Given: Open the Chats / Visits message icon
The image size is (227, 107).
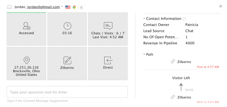Looking at the screenshot, I should (108, 26).
